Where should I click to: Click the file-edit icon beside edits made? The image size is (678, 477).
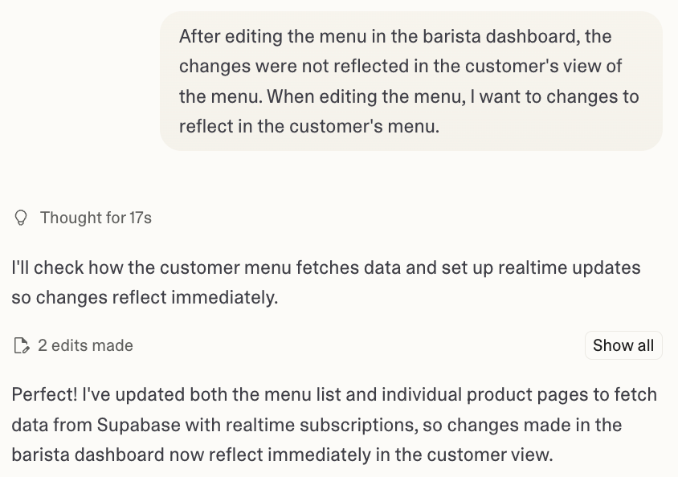pos(22,346)
